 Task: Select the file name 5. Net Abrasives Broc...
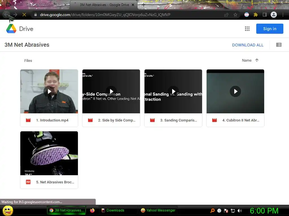tap(55, 182)
